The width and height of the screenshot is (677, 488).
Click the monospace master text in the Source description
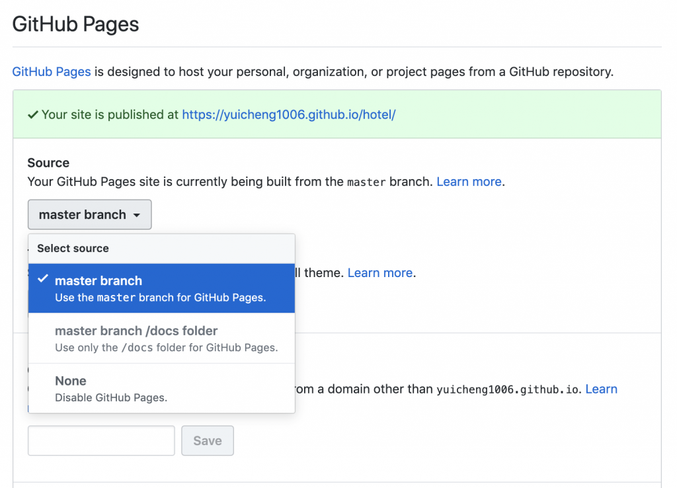(366, 182)
